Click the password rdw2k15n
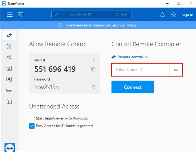 coord(47,87)
